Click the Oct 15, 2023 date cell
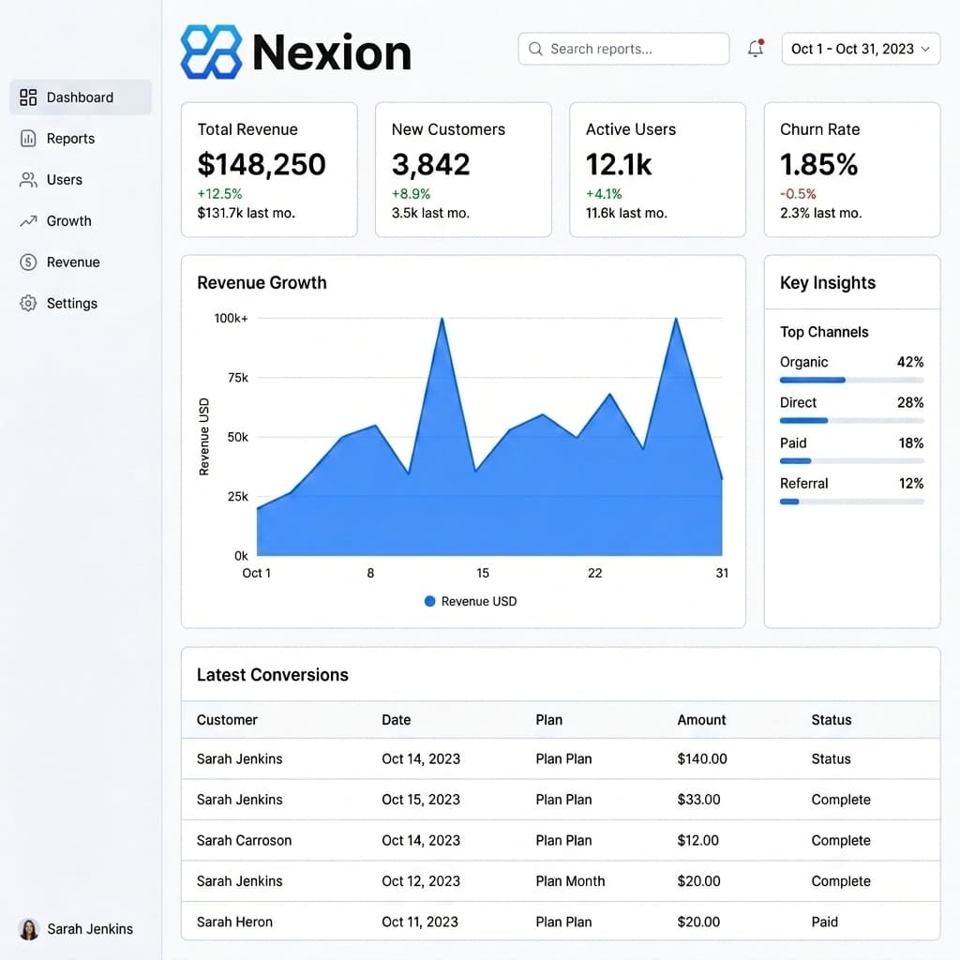 [421, 800]
